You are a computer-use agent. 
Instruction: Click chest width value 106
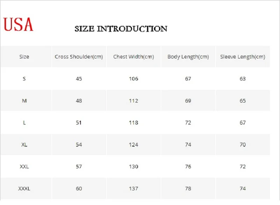pyautogui.click(x=134, y=79)
